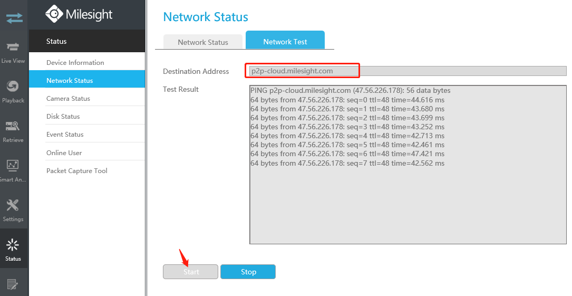572x296 pixels.
Task: Click the seq=6 ping result line
Action: pyautogui.click(x=347, y=154)
